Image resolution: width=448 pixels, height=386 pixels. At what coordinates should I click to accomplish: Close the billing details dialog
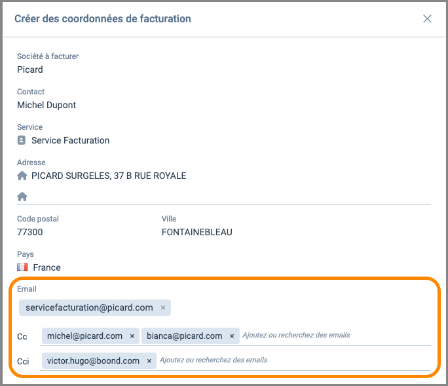click(427, 19)
